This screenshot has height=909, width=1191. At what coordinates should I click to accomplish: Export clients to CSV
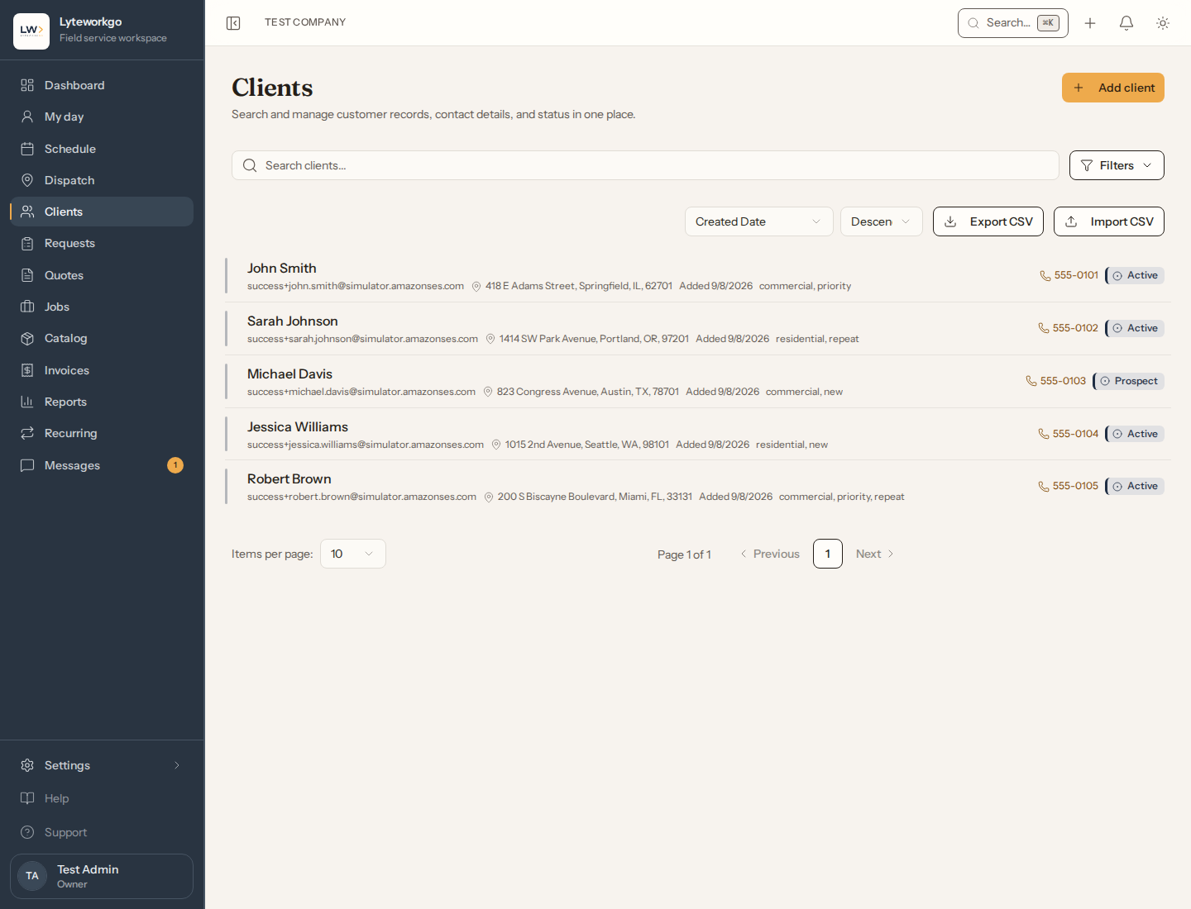pyautogui.click(x=988, y=221)
